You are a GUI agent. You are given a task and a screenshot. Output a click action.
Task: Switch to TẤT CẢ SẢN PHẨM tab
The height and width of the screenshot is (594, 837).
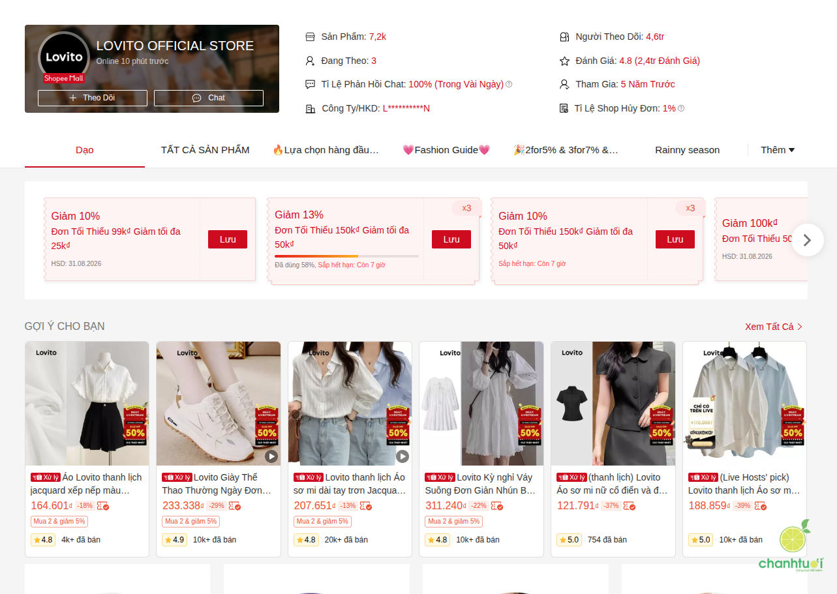click(205, 150)
